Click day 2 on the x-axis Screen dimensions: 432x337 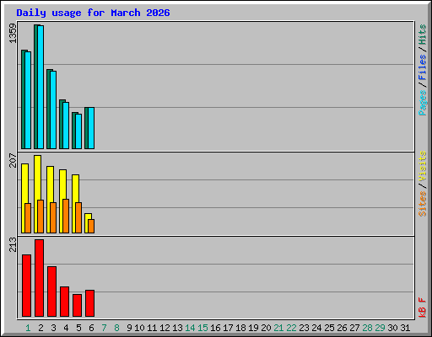[x=40, y=328]
